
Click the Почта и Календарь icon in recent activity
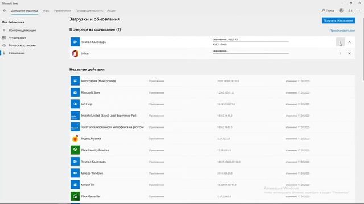click(x=75, y=161)
